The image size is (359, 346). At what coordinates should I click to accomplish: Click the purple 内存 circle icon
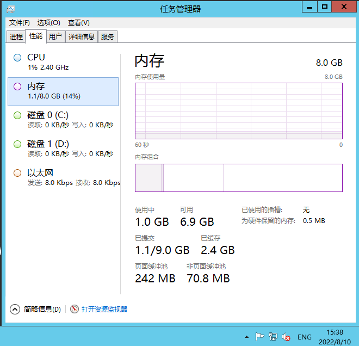pyautogui.click(x=17, y=86)
